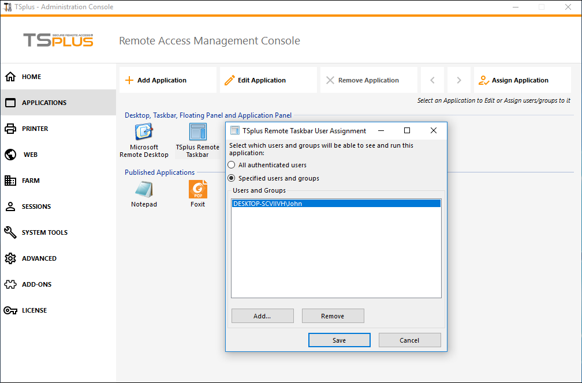Open the Sessions menu item
The width and height of the screenshot is (582, 383).
click(x=36, y=206)
